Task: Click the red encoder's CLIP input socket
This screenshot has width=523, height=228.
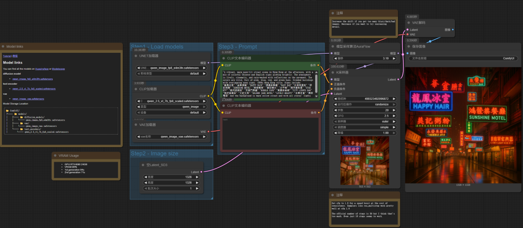Action: pos(222,113)
